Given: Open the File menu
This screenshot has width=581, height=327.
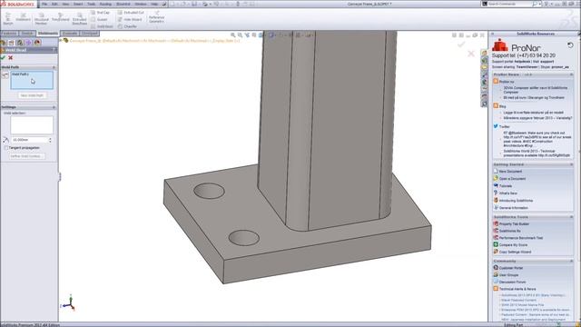Looking at the screenshot, I should click(x=44, y=4).
